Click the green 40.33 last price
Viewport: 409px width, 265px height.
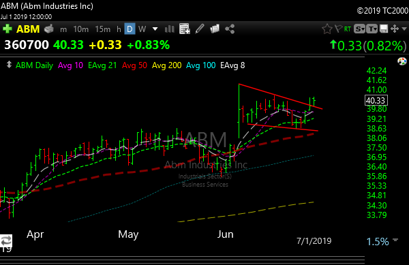[68, 45]
